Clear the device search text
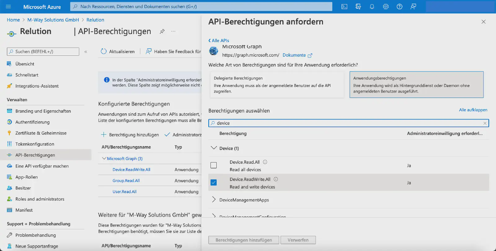Viewport: 496px width, 251px height. [485, 123]
